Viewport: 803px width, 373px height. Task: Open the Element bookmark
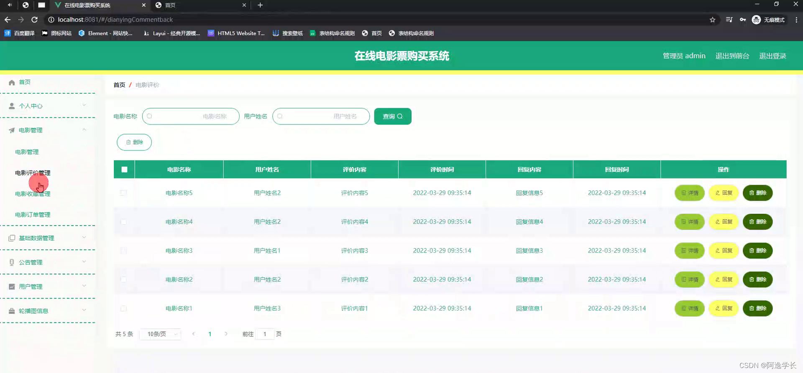(106, 33)
